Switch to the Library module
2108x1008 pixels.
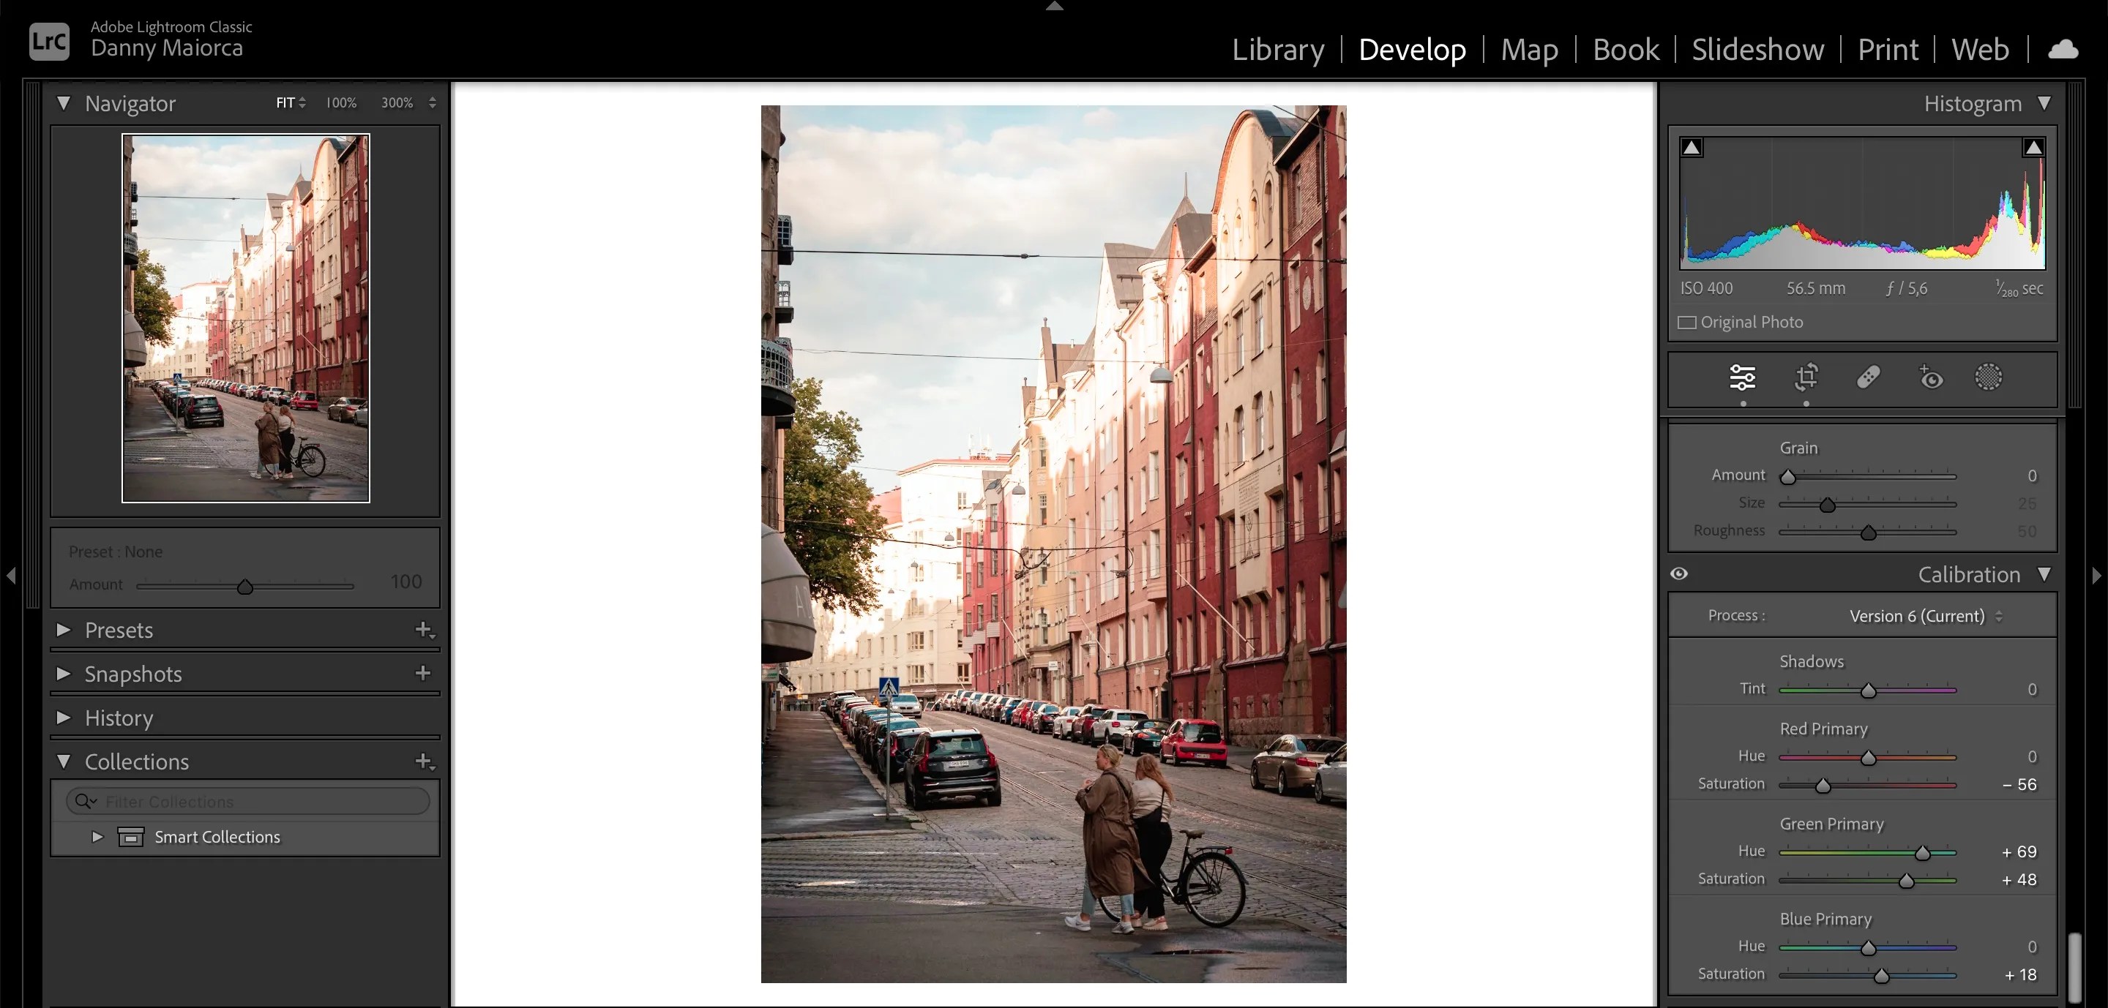(x=1278, y=49)
